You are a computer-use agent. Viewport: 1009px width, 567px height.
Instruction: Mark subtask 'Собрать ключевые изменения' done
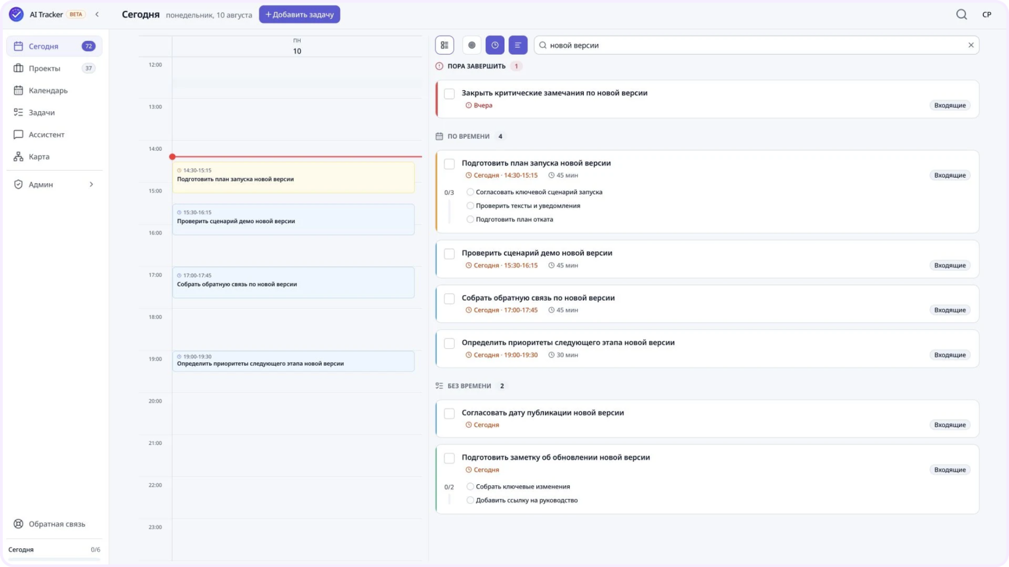(470, 486)
